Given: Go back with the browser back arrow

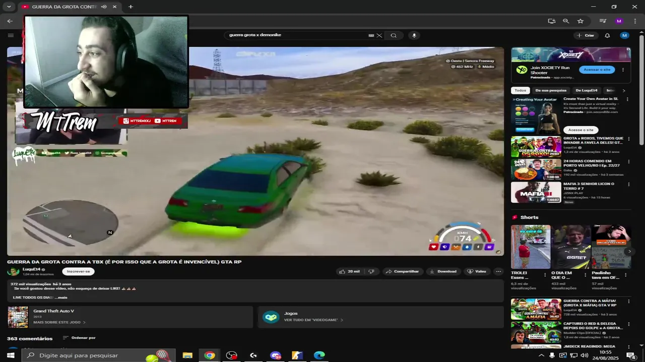Looking at the screenshot, I should point(10,21).
